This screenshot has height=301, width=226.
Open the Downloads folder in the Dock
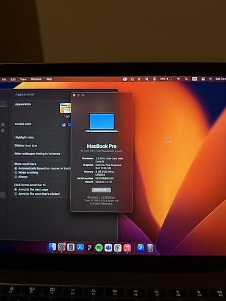[x=140, y=248]
